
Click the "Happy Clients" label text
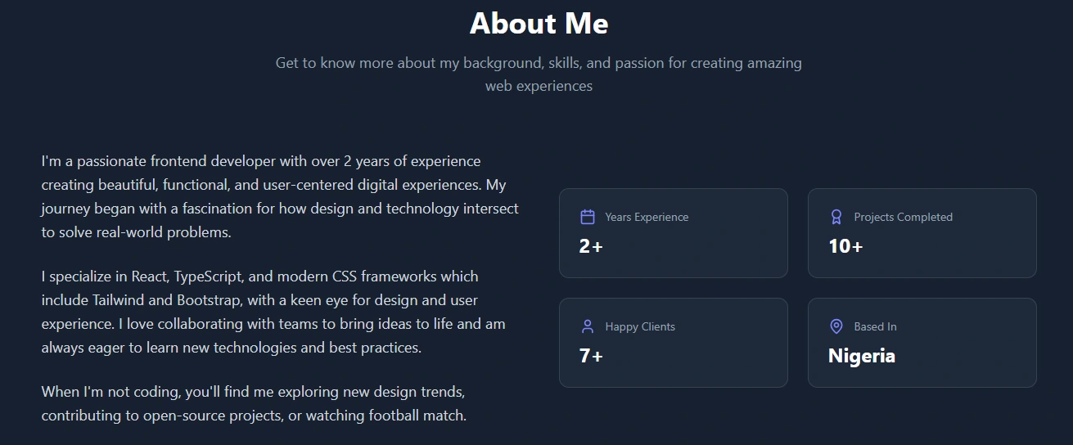click(x=640, y=326)
